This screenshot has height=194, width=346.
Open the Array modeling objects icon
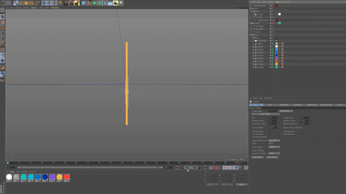pyautogui.click(x=99, y=3)
